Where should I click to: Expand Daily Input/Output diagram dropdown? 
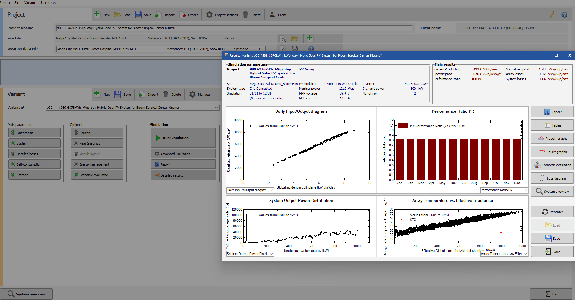tap(271, 190)
